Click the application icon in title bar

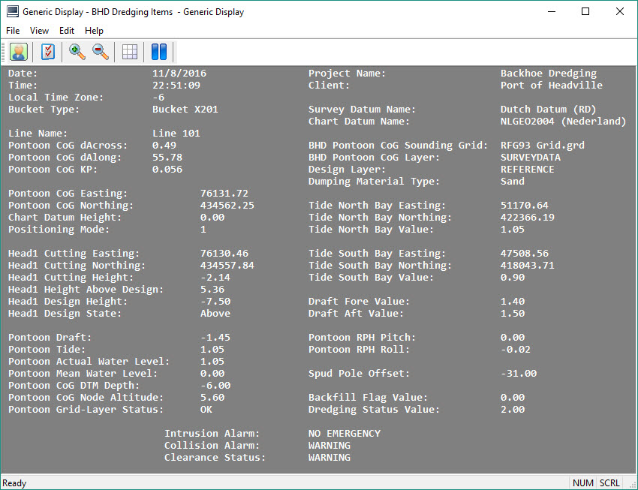12,12
